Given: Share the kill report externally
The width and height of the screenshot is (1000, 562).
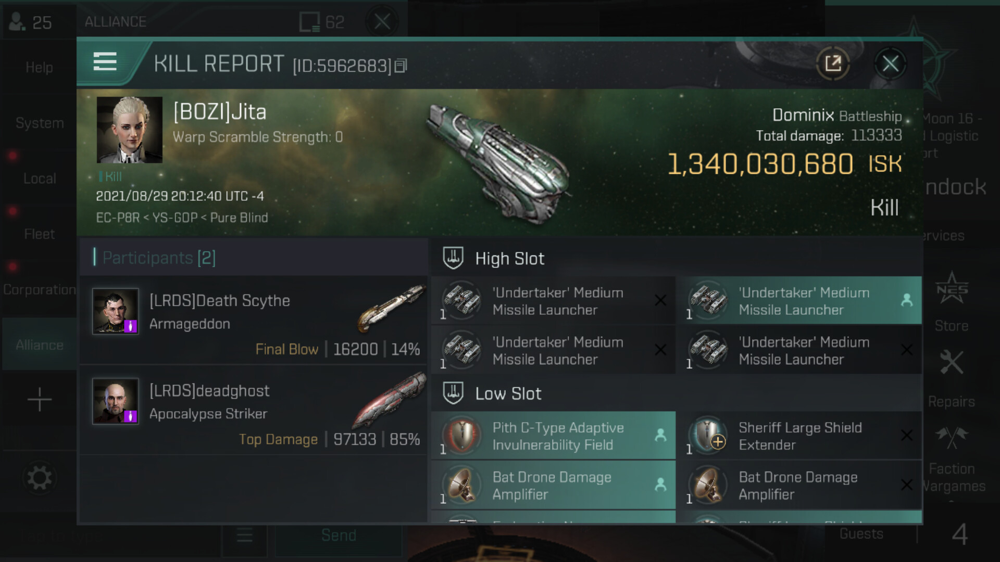Looking at the screenshot, I should click(x=833, y=64).
